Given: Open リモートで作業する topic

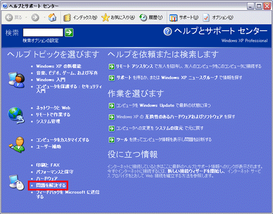Looking at the screenshot, I should click(x=53, y=114).
